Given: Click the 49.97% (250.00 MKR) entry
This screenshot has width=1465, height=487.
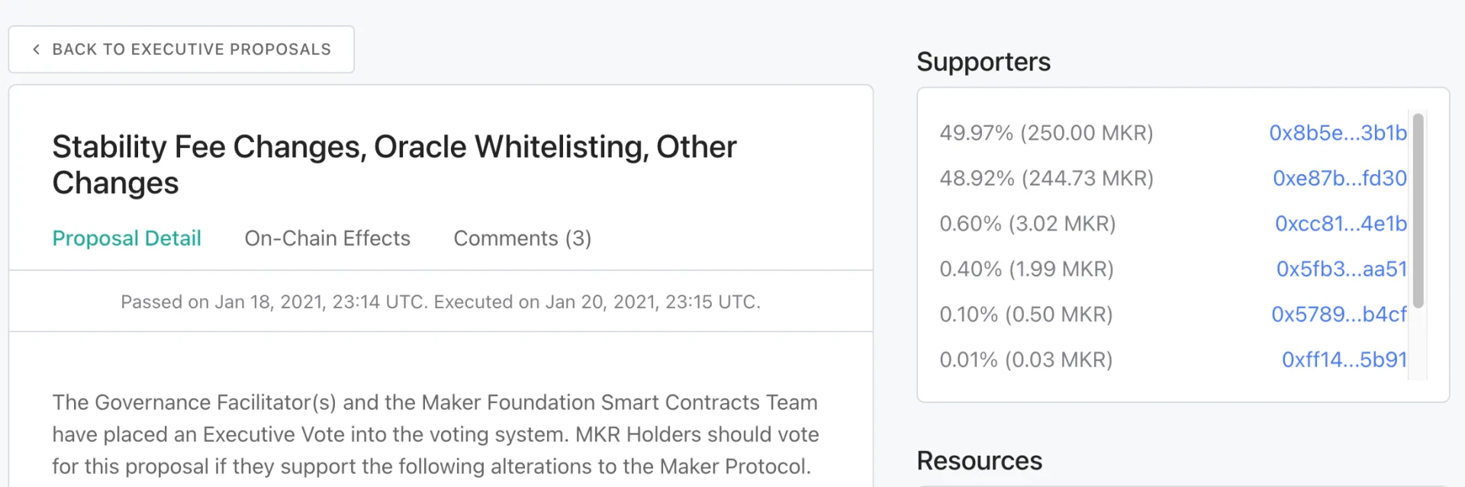Looking at the screenshot, I should point(1046,133).
